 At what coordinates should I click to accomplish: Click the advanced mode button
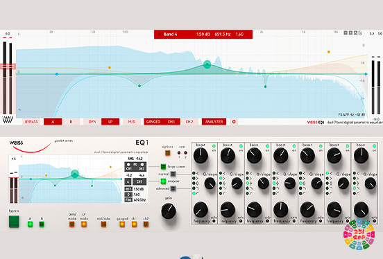[x=173, y=188]
